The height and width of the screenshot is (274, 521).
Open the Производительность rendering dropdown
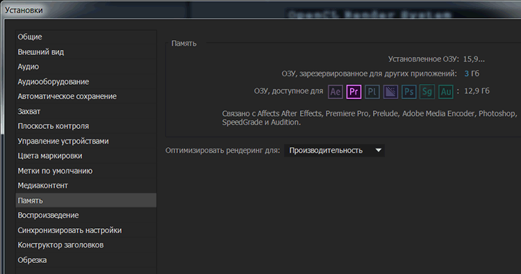click(x=334, y=151)
